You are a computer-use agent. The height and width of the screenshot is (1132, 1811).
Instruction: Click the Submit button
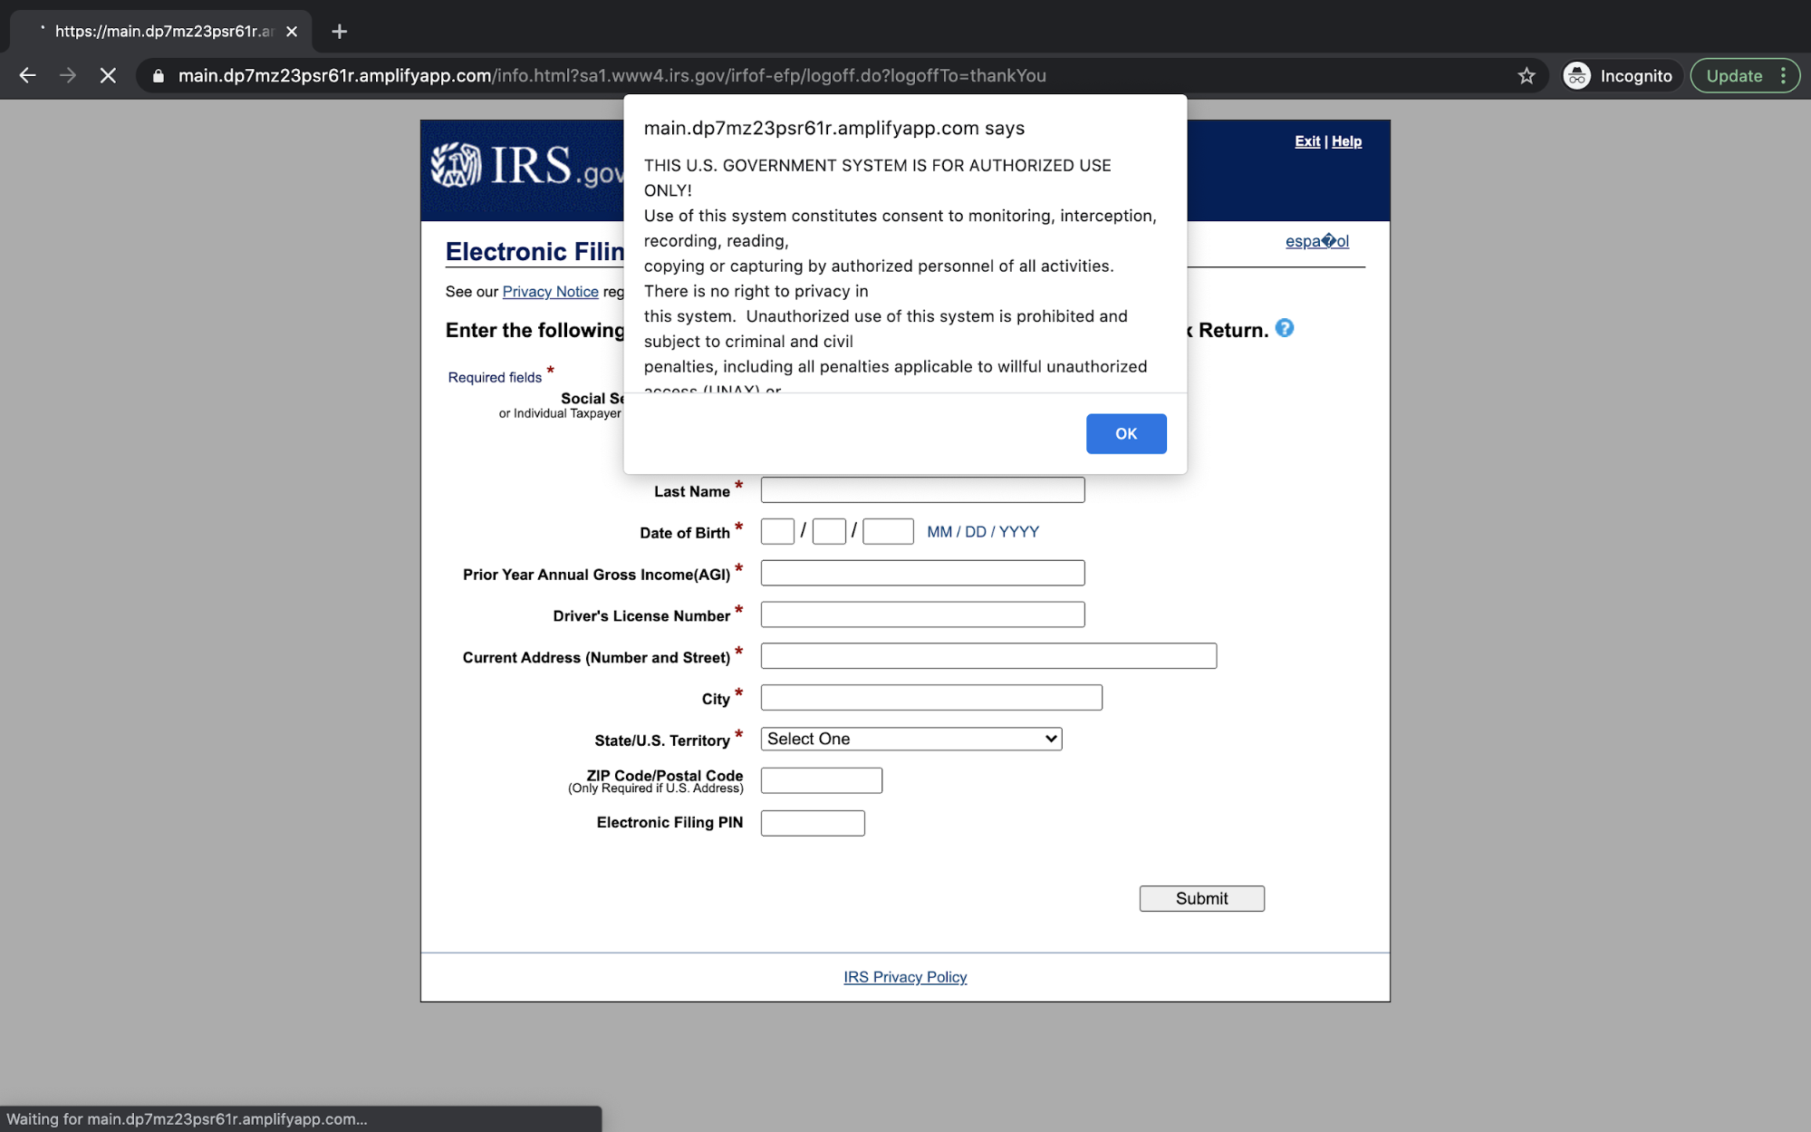pyautogui.click(x=1201, y=898)
